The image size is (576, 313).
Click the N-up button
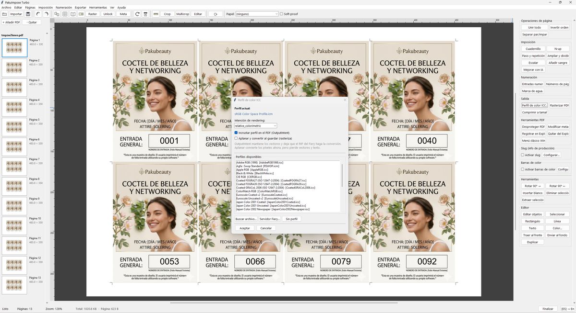point(558,49)
